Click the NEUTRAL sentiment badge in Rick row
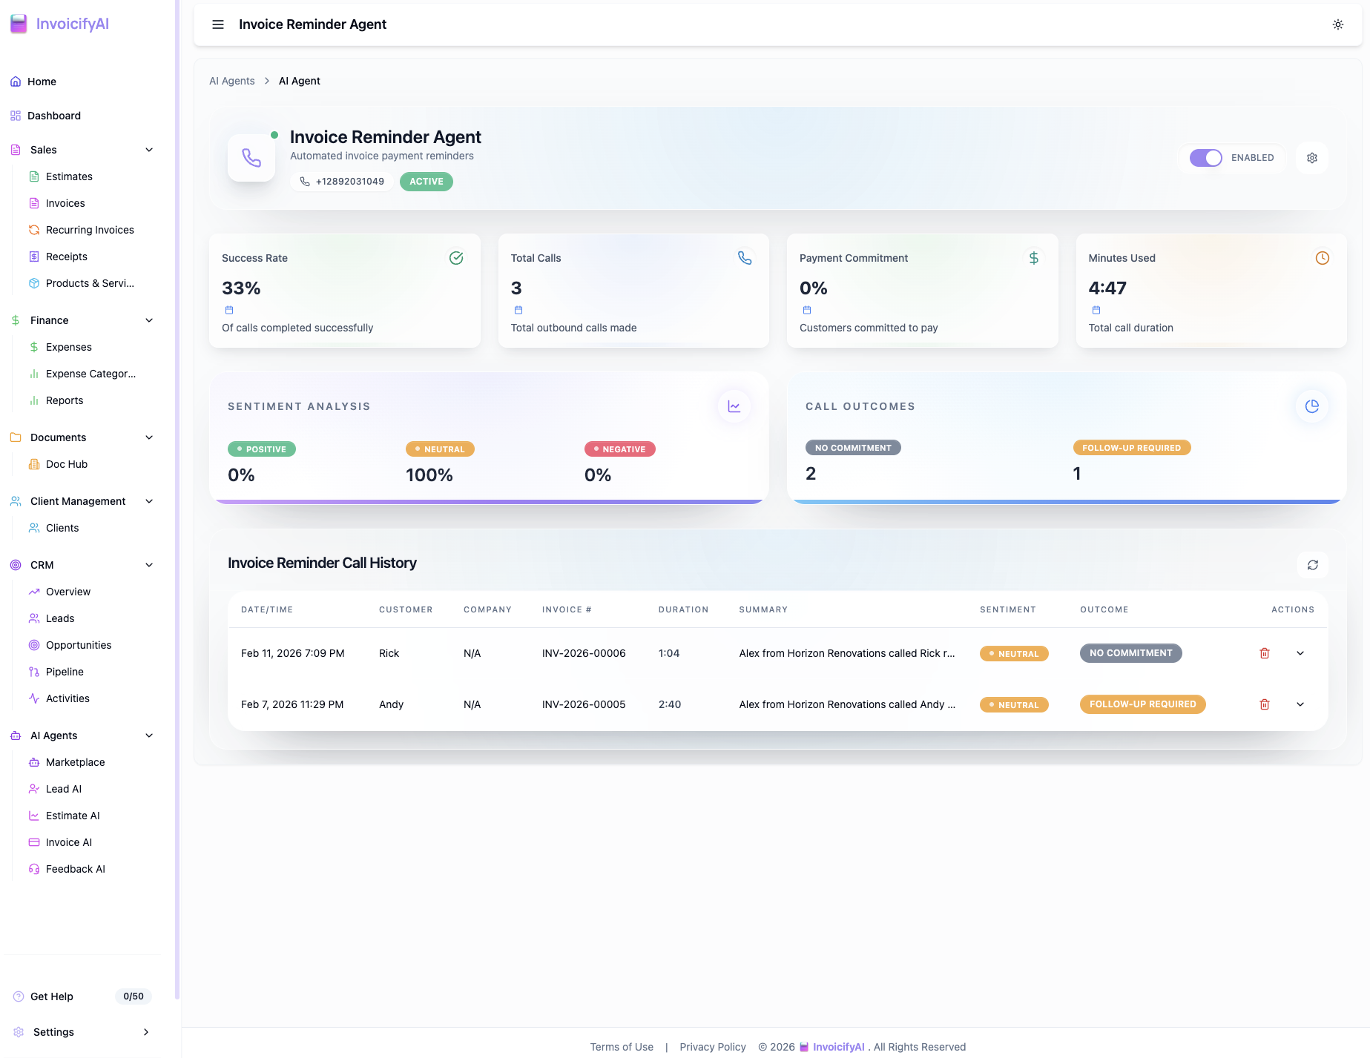The width and height of the screenshot is (1370, 1058). coord(1014,654)
